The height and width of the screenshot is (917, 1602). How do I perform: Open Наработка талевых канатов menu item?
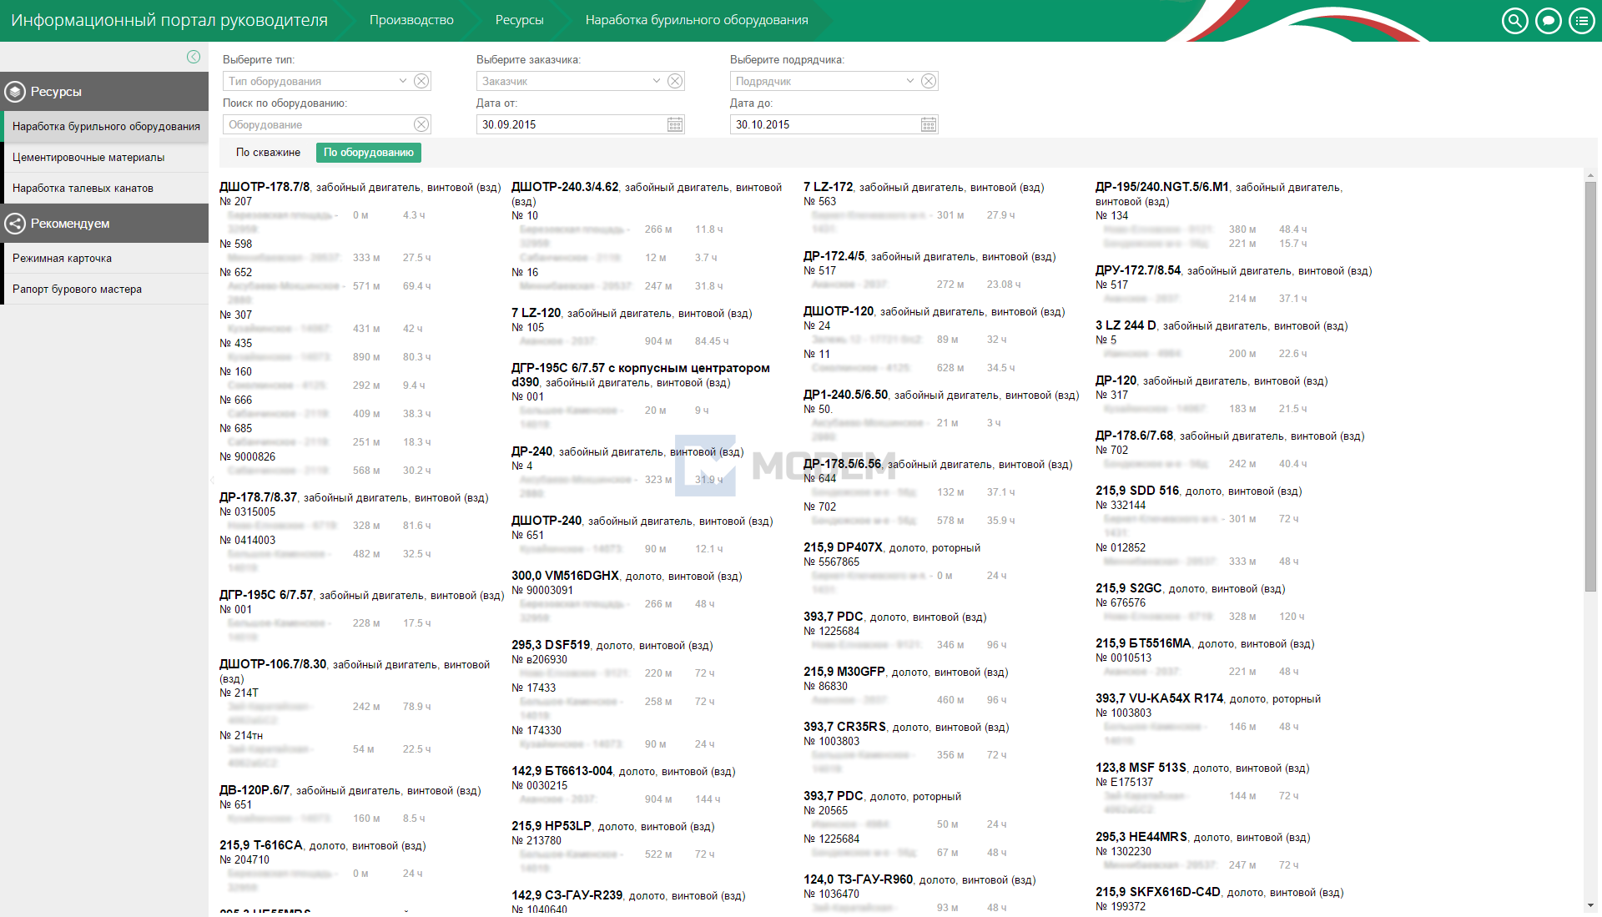pyautogui.click(x=83, y=189)
